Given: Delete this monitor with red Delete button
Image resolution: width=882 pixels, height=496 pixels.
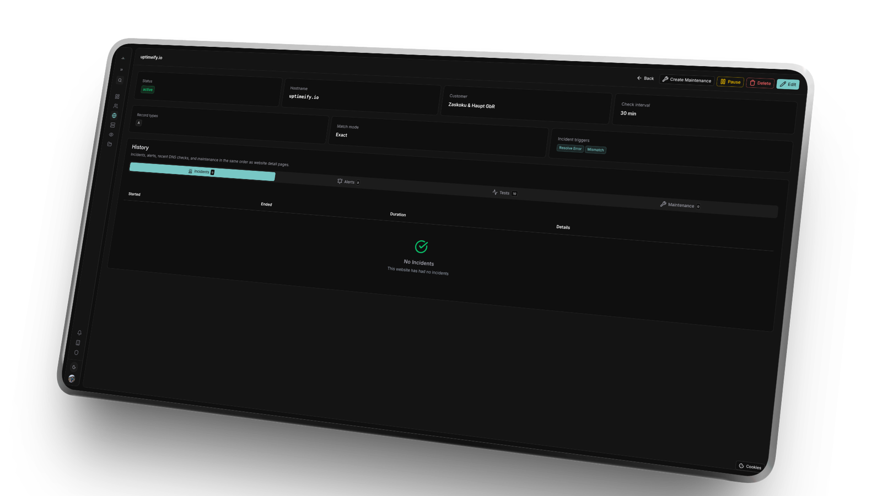Looking at the screenshot, I should coord(760,83).
